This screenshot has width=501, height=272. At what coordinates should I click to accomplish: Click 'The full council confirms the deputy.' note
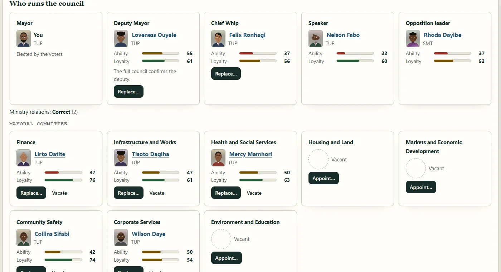(145, 75)
